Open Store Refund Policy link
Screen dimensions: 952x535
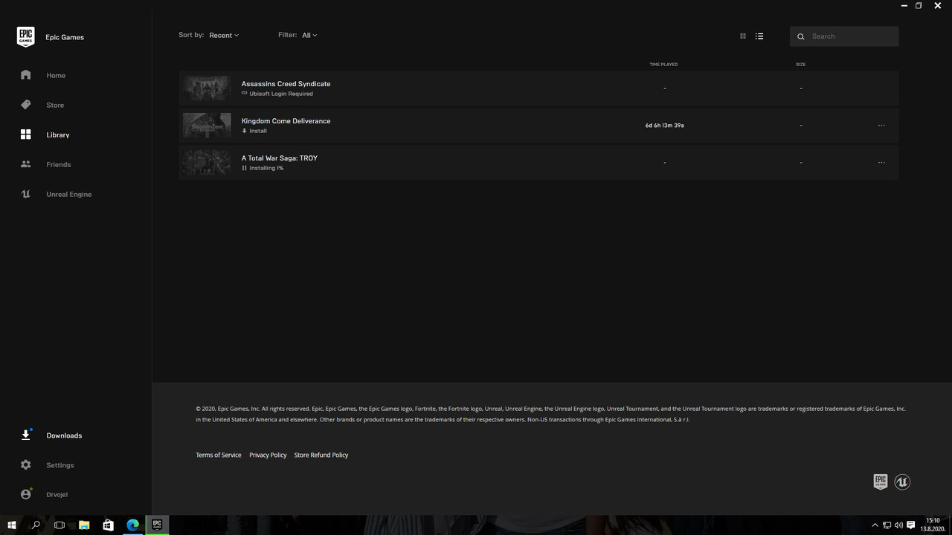(321, 455)
